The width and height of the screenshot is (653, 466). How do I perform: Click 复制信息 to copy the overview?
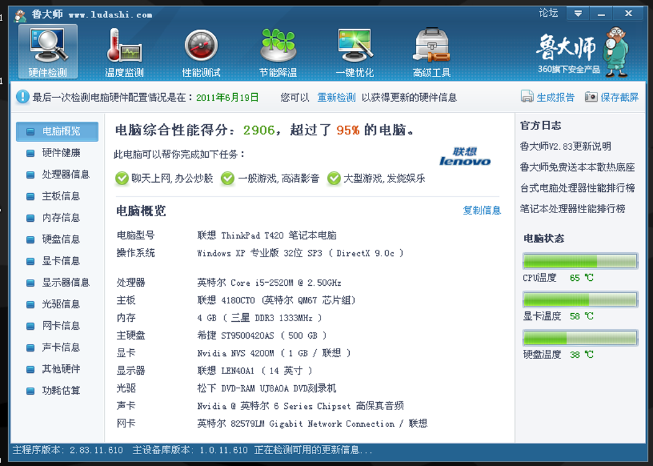coord(482,210)
